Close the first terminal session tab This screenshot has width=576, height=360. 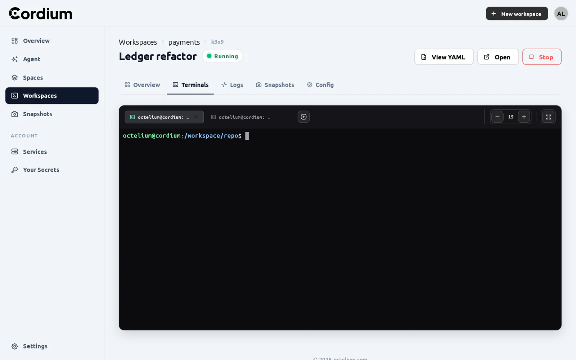(x=195, y=117)
